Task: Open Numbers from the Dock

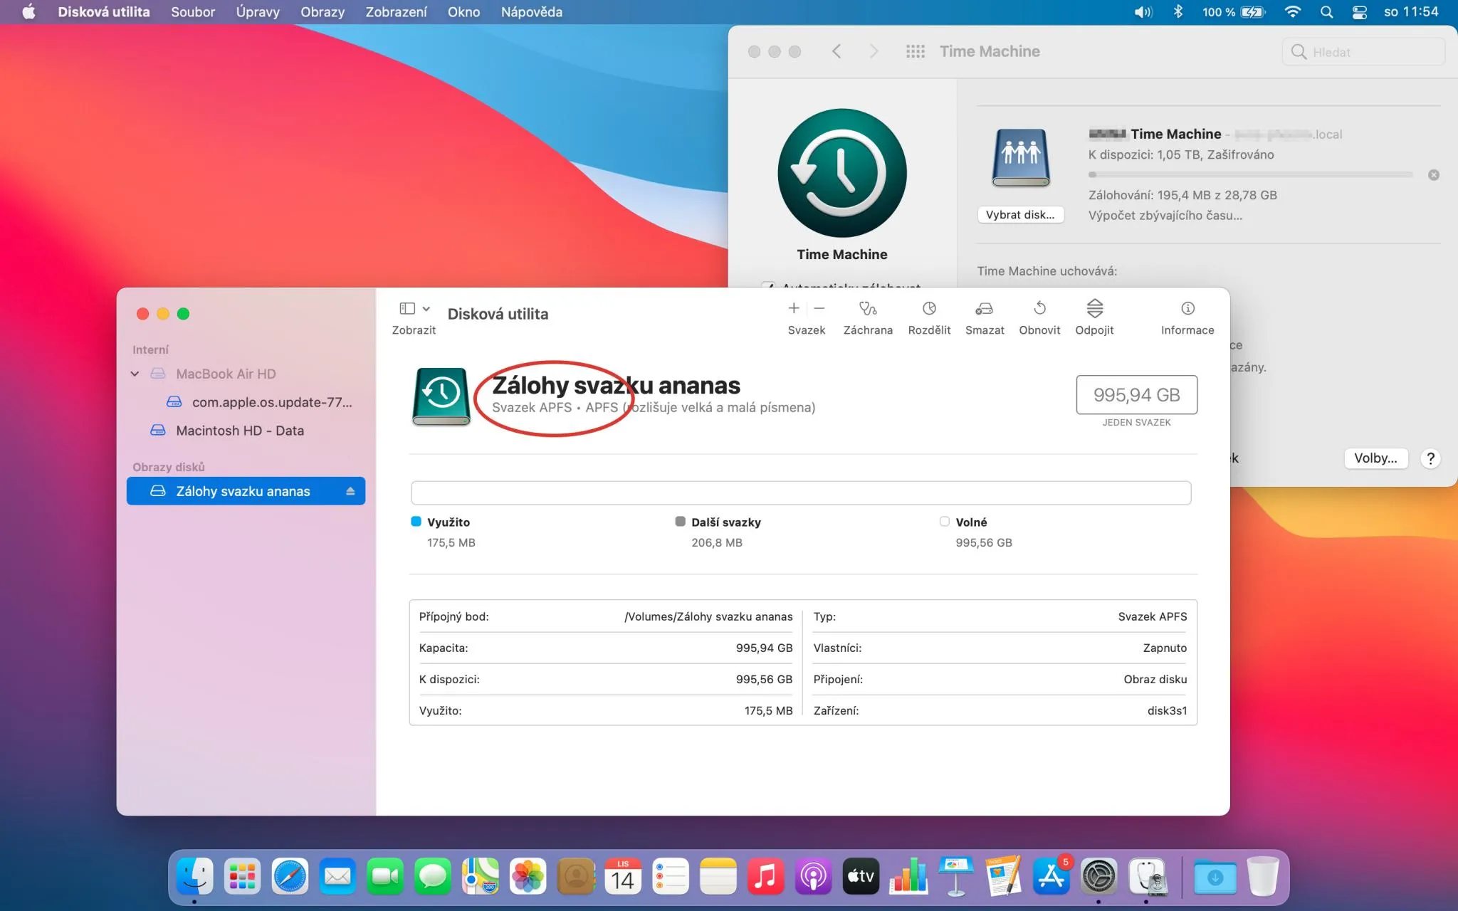Action: point(908,876)
